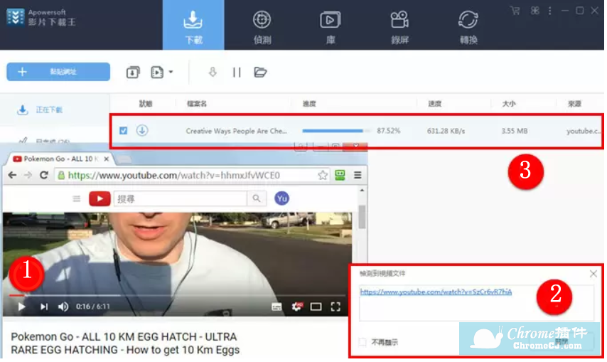The width and height of the screenshot is (607, 362).
Task: Select the Pokemon Go browser tab
Action: point(58,159)
